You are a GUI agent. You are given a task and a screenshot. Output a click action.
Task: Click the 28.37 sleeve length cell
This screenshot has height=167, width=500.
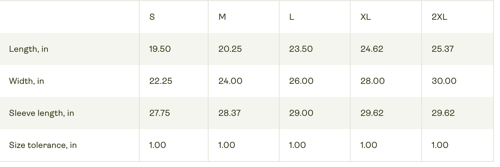(229, 113)
